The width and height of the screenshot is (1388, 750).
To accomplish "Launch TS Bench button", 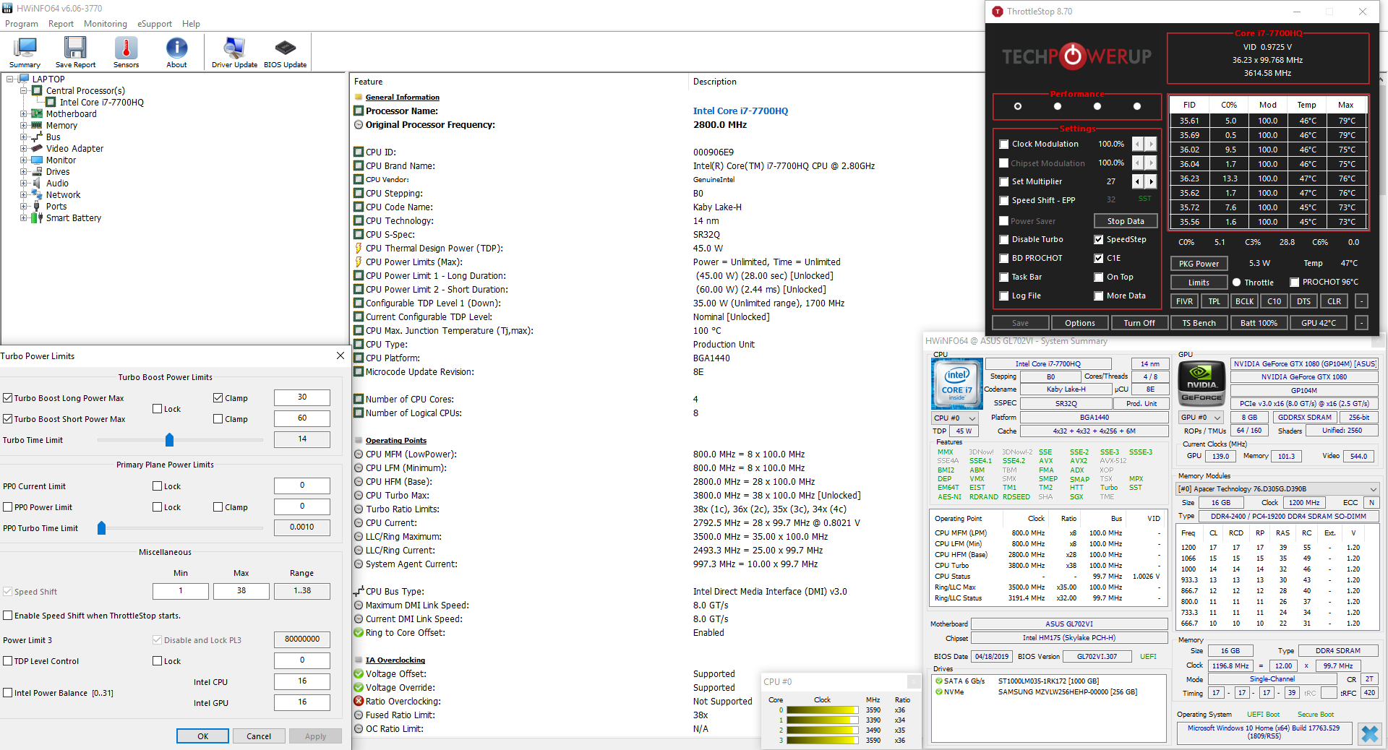I will [1199, 323].
